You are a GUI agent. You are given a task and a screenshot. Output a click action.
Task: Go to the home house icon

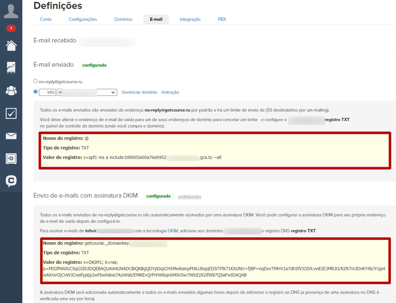[x=11, y=45]
